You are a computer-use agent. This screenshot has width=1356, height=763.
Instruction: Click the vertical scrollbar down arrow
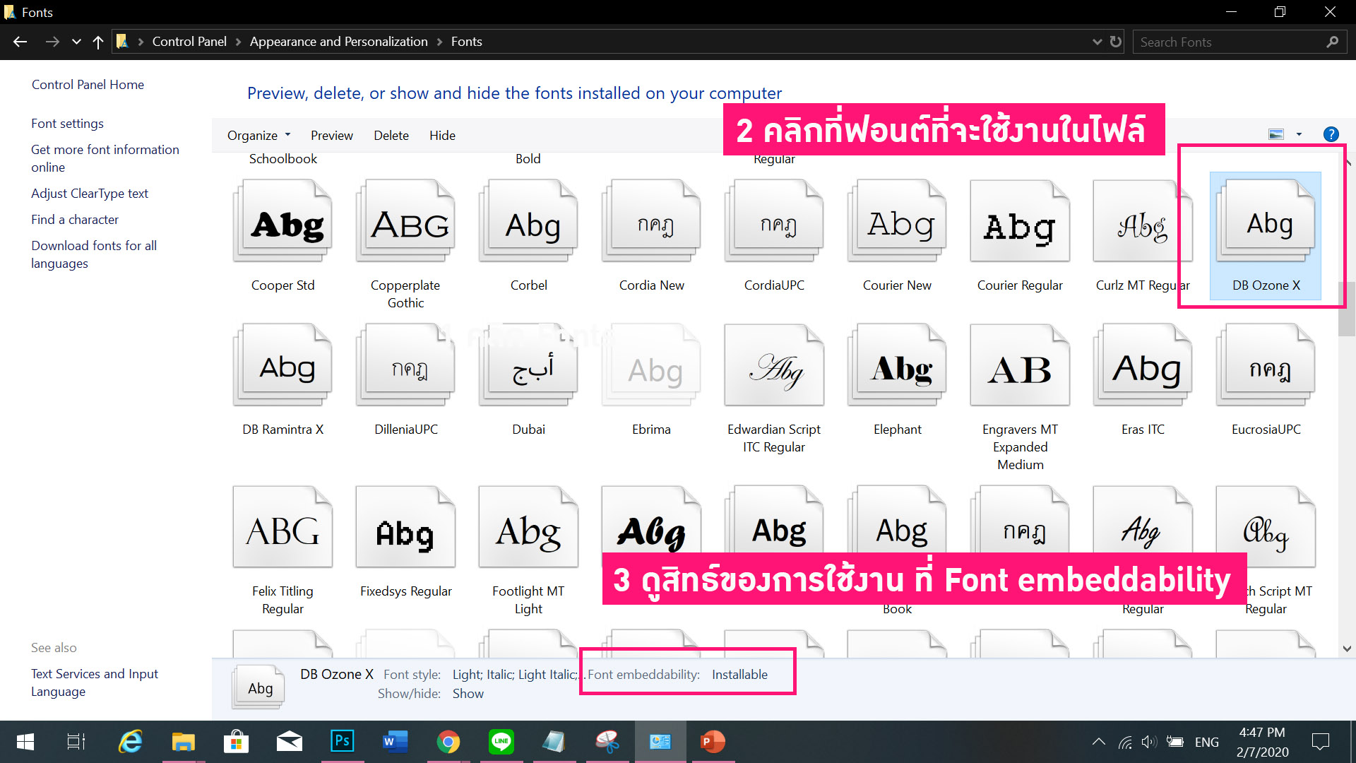coord(1347,649)
